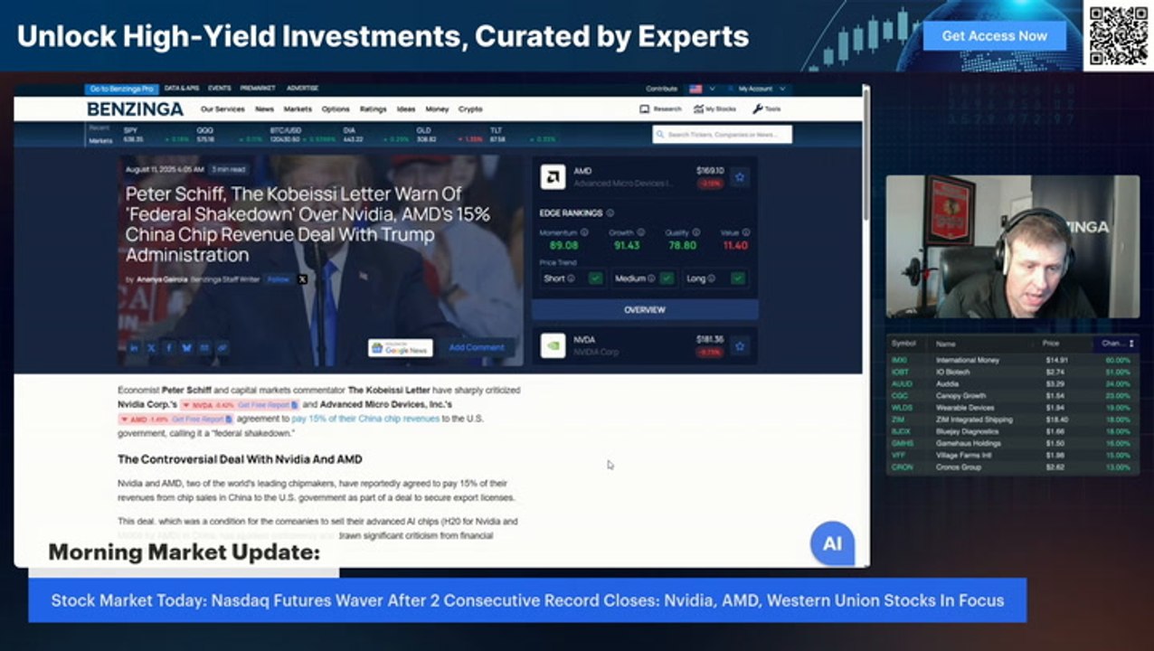Star AMD to add to watchlist
1154x651 pixels.
pyautogui.click(x=740, y=177)
